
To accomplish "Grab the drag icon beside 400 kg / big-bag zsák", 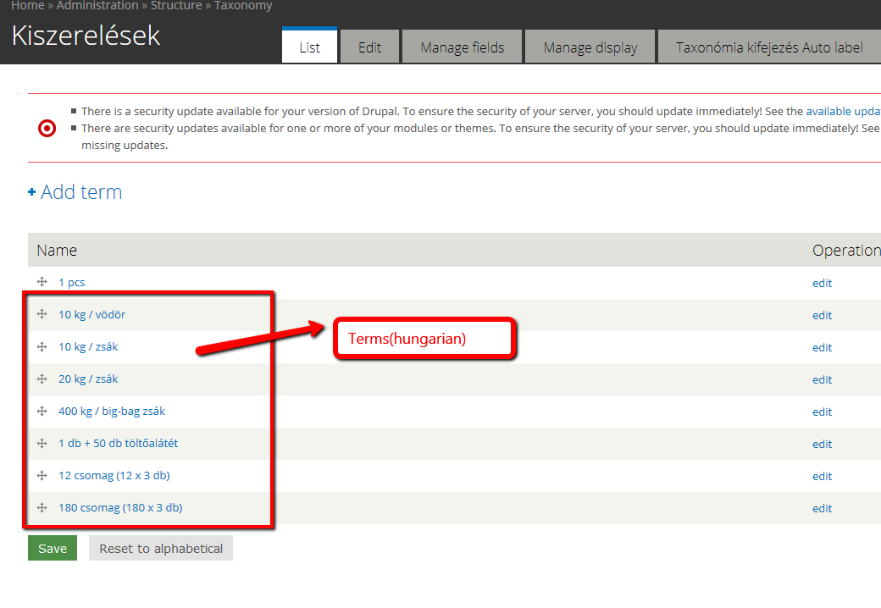I will click(42, 411).
